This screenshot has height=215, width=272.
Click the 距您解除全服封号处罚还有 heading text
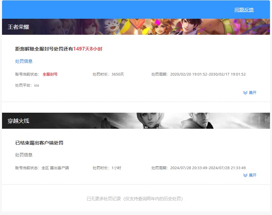click(44, 49)
